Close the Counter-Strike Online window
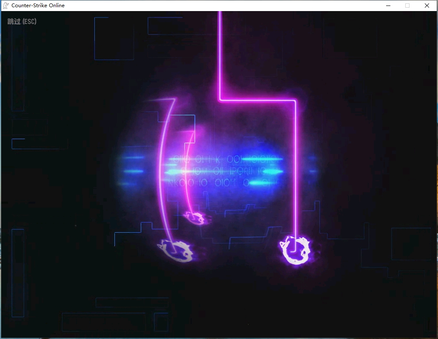The image size is (438, 339). click(427, 6)
